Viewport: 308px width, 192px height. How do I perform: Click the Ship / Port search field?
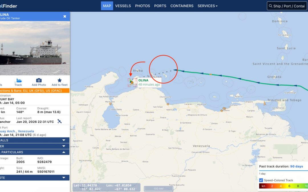click(287, 6)
